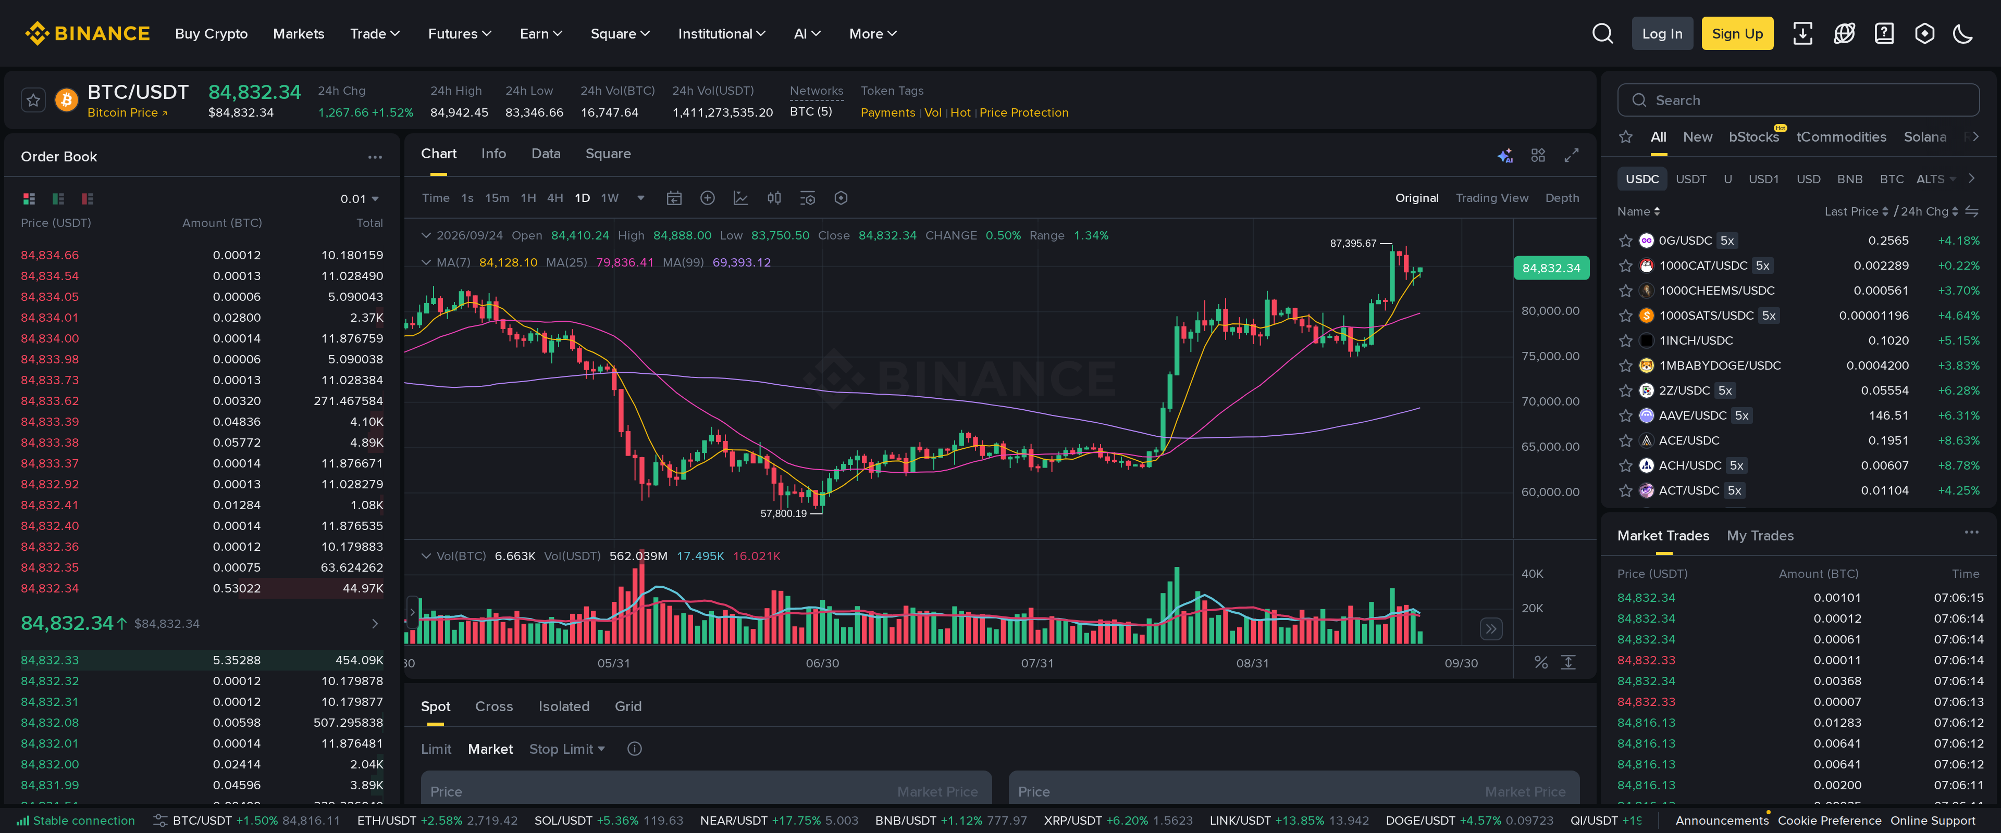Select the AAVE/USDC pair row

click(1797, 415)
